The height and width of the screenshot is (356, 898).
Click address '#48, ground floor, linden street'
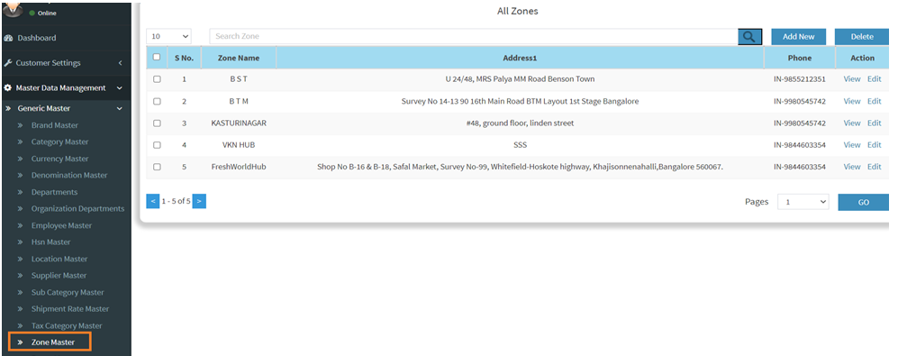(x=520, y=123)
